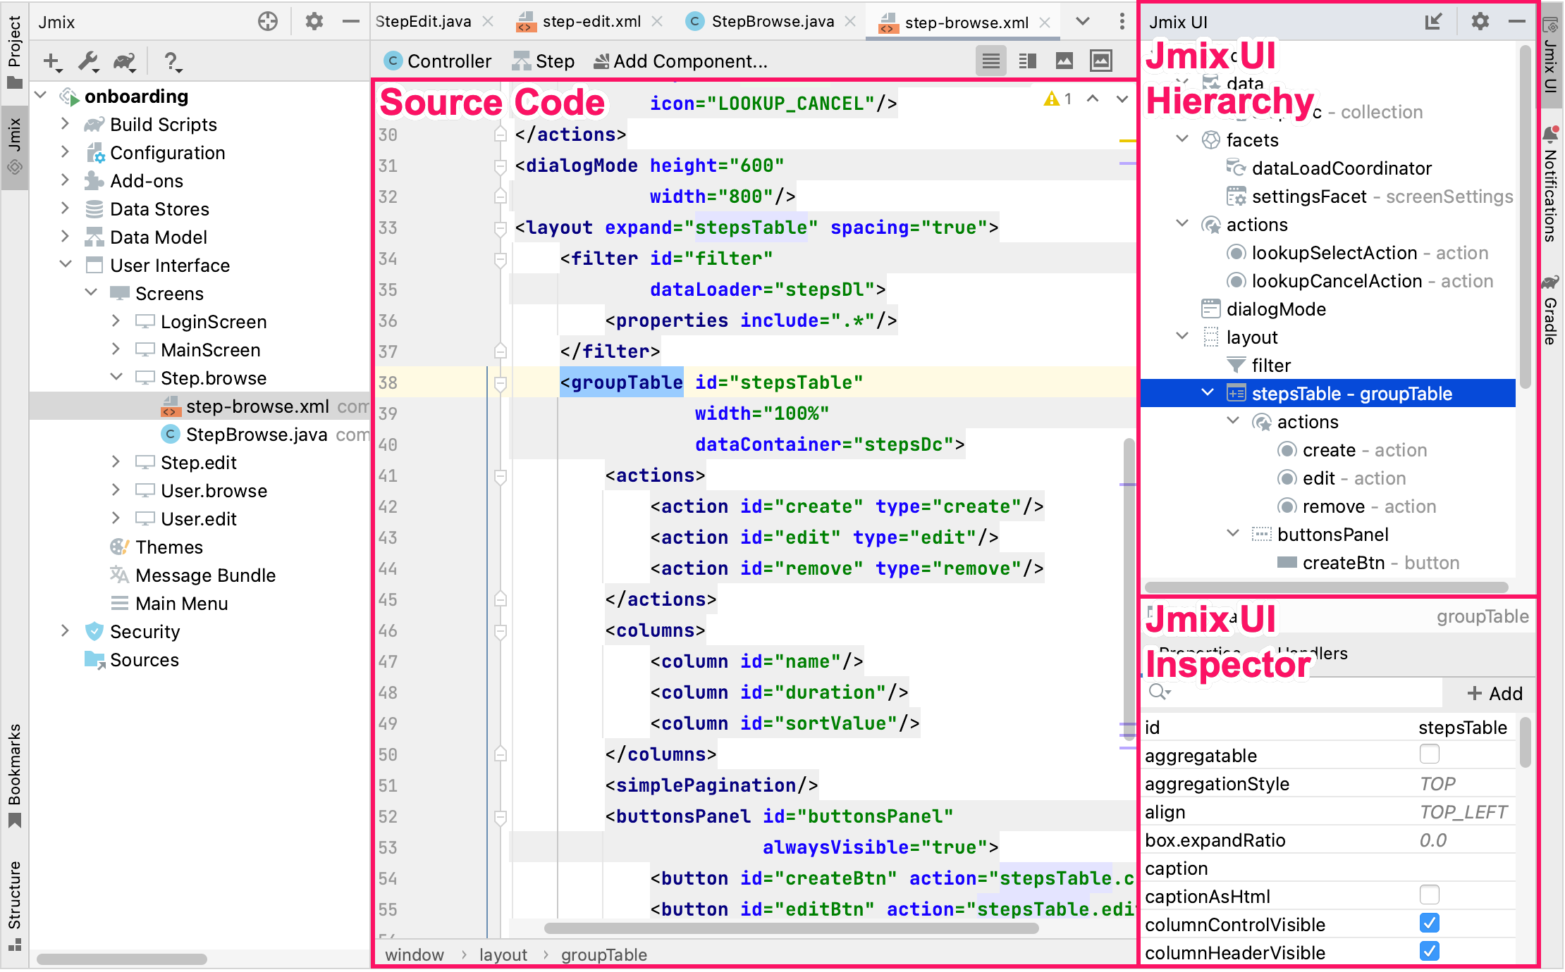
Task: Click the inspector search magnifier icon
Action: 1159,692
